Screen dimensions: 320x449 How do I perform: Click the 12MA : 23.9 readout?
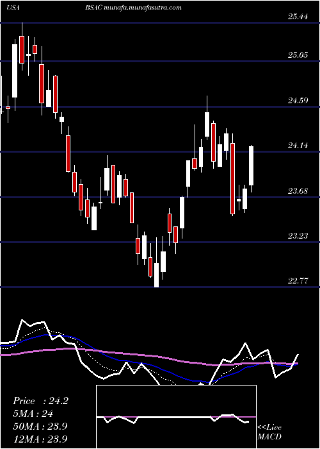point(40,439)
